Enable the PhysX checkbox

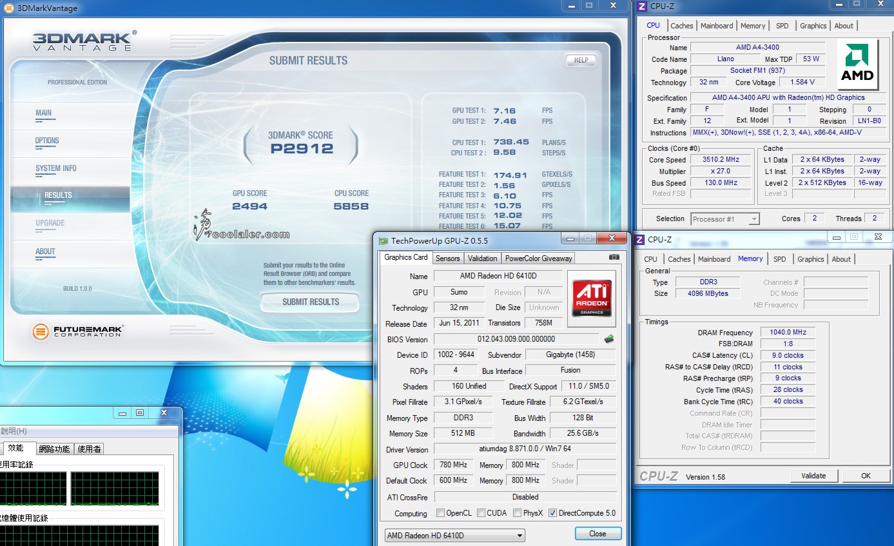click(518, 513)
